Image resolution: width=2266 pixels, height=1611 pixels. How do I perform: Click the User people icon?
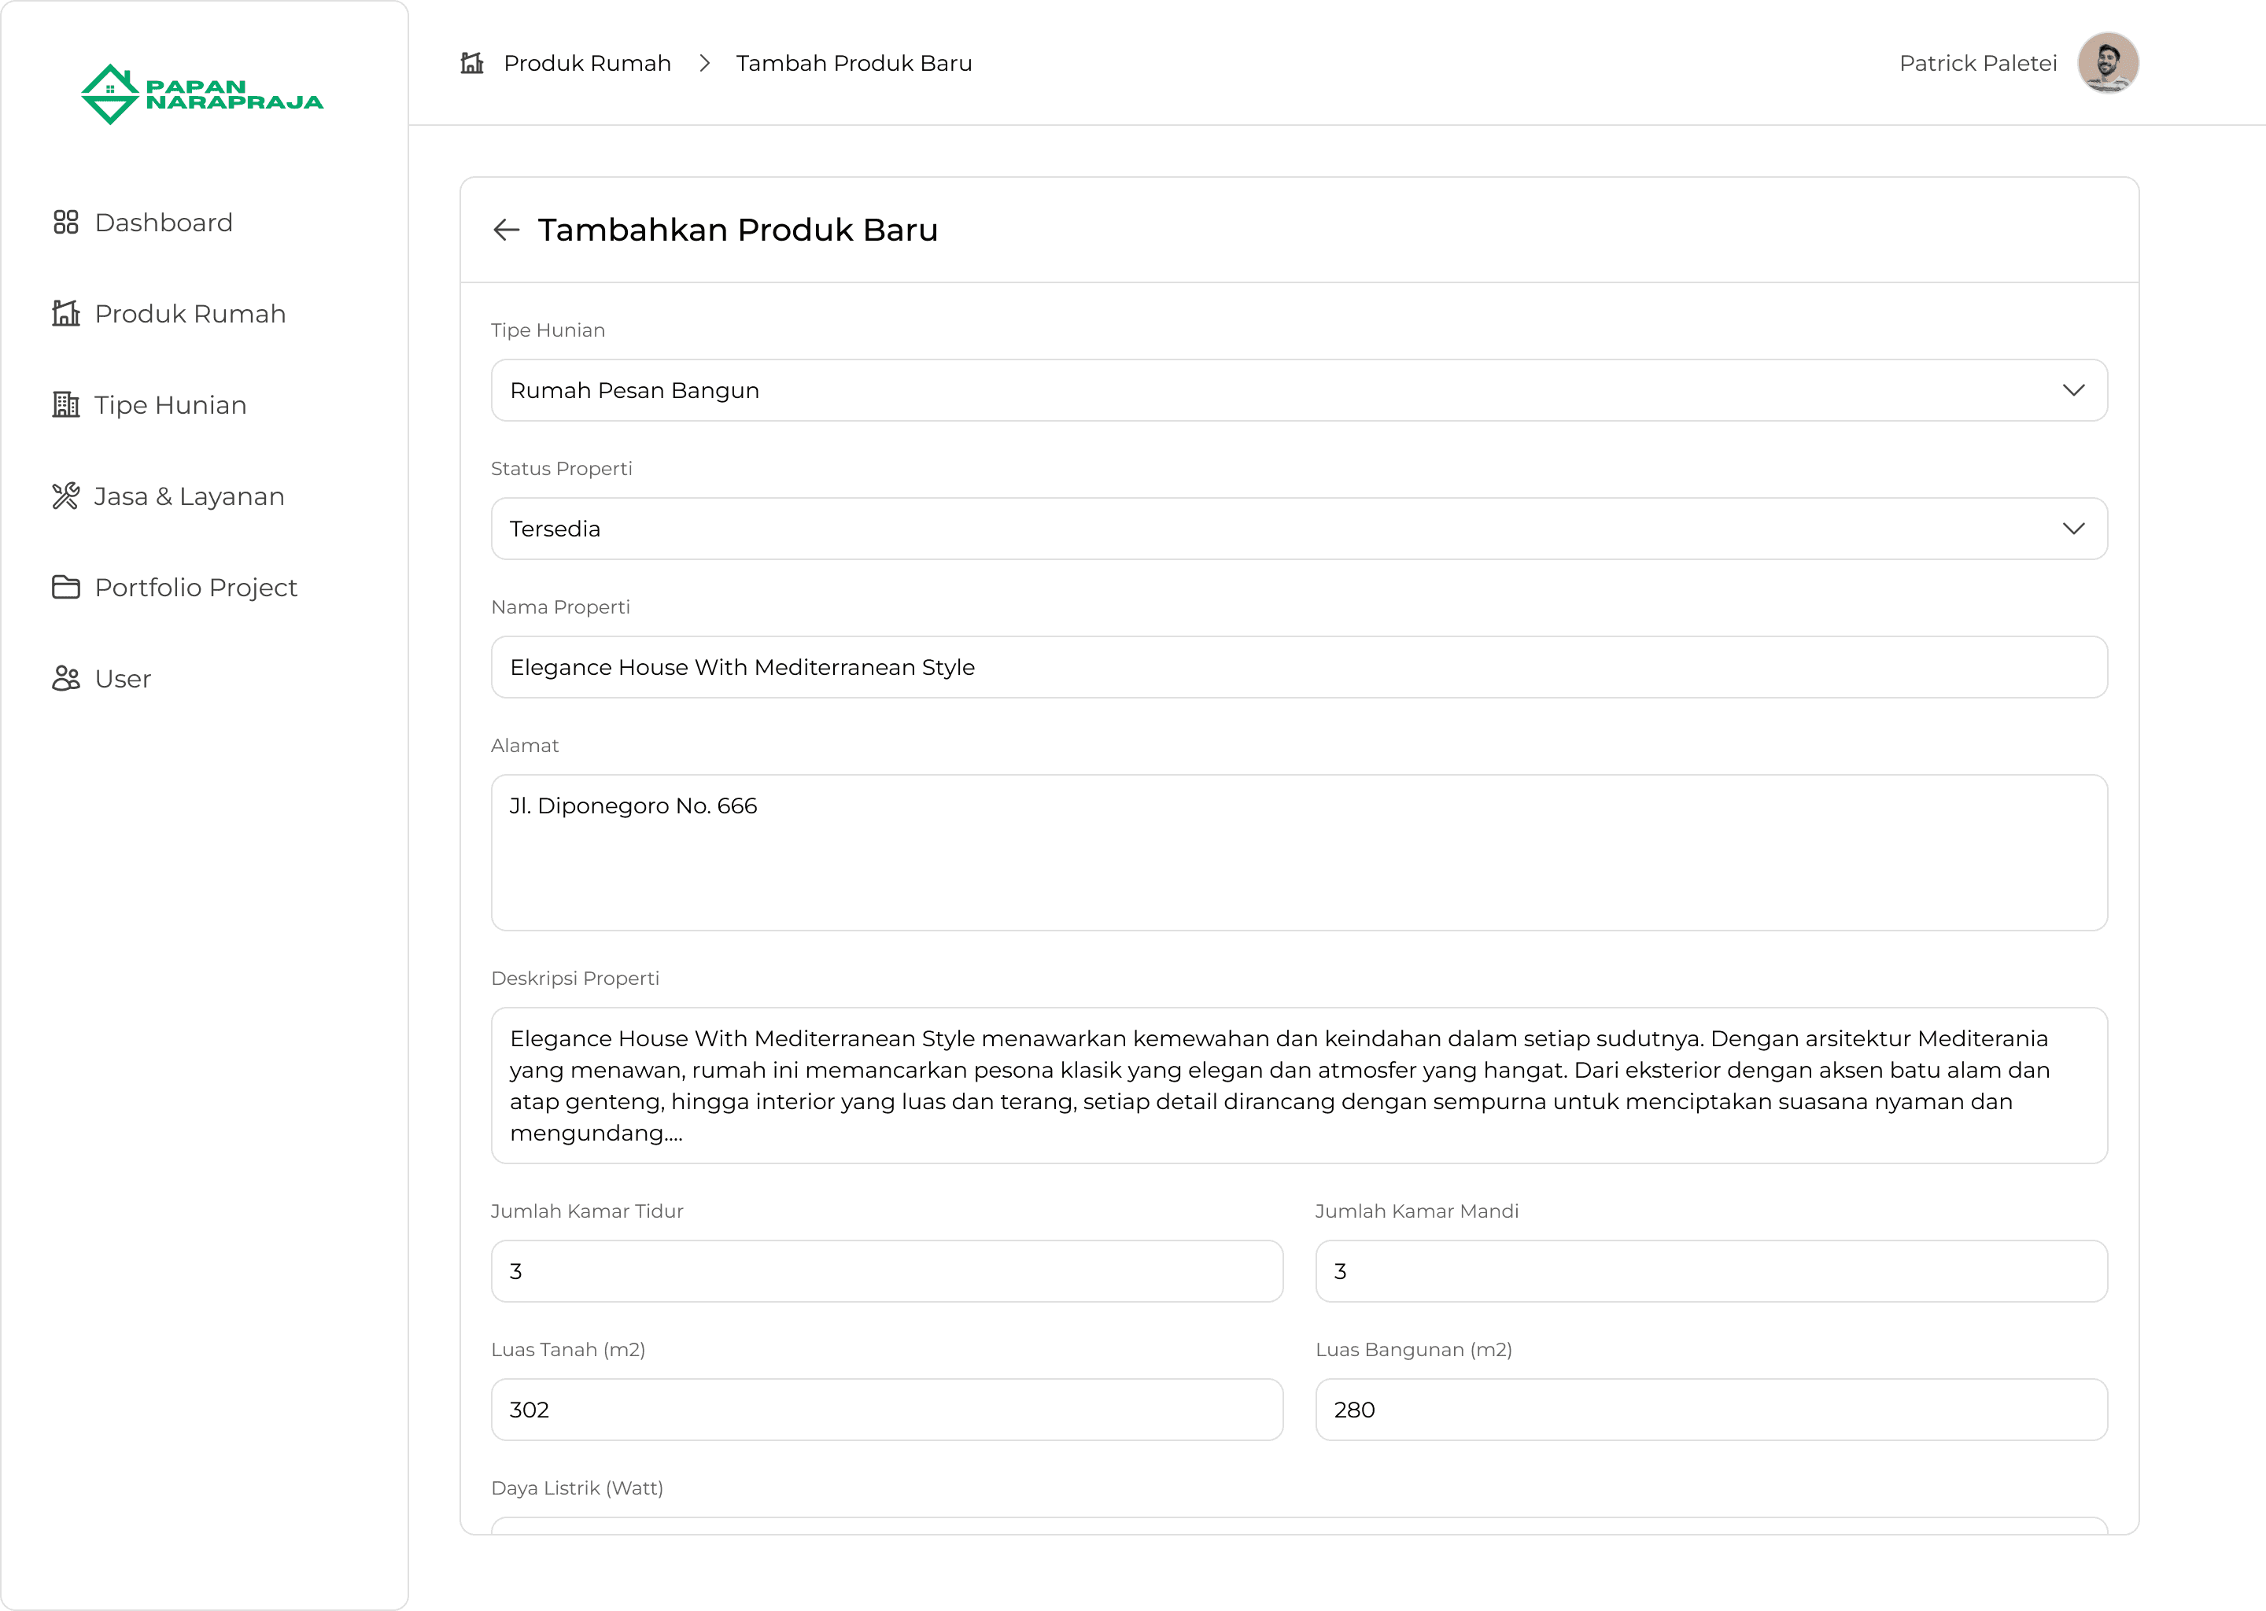point(65,679)
